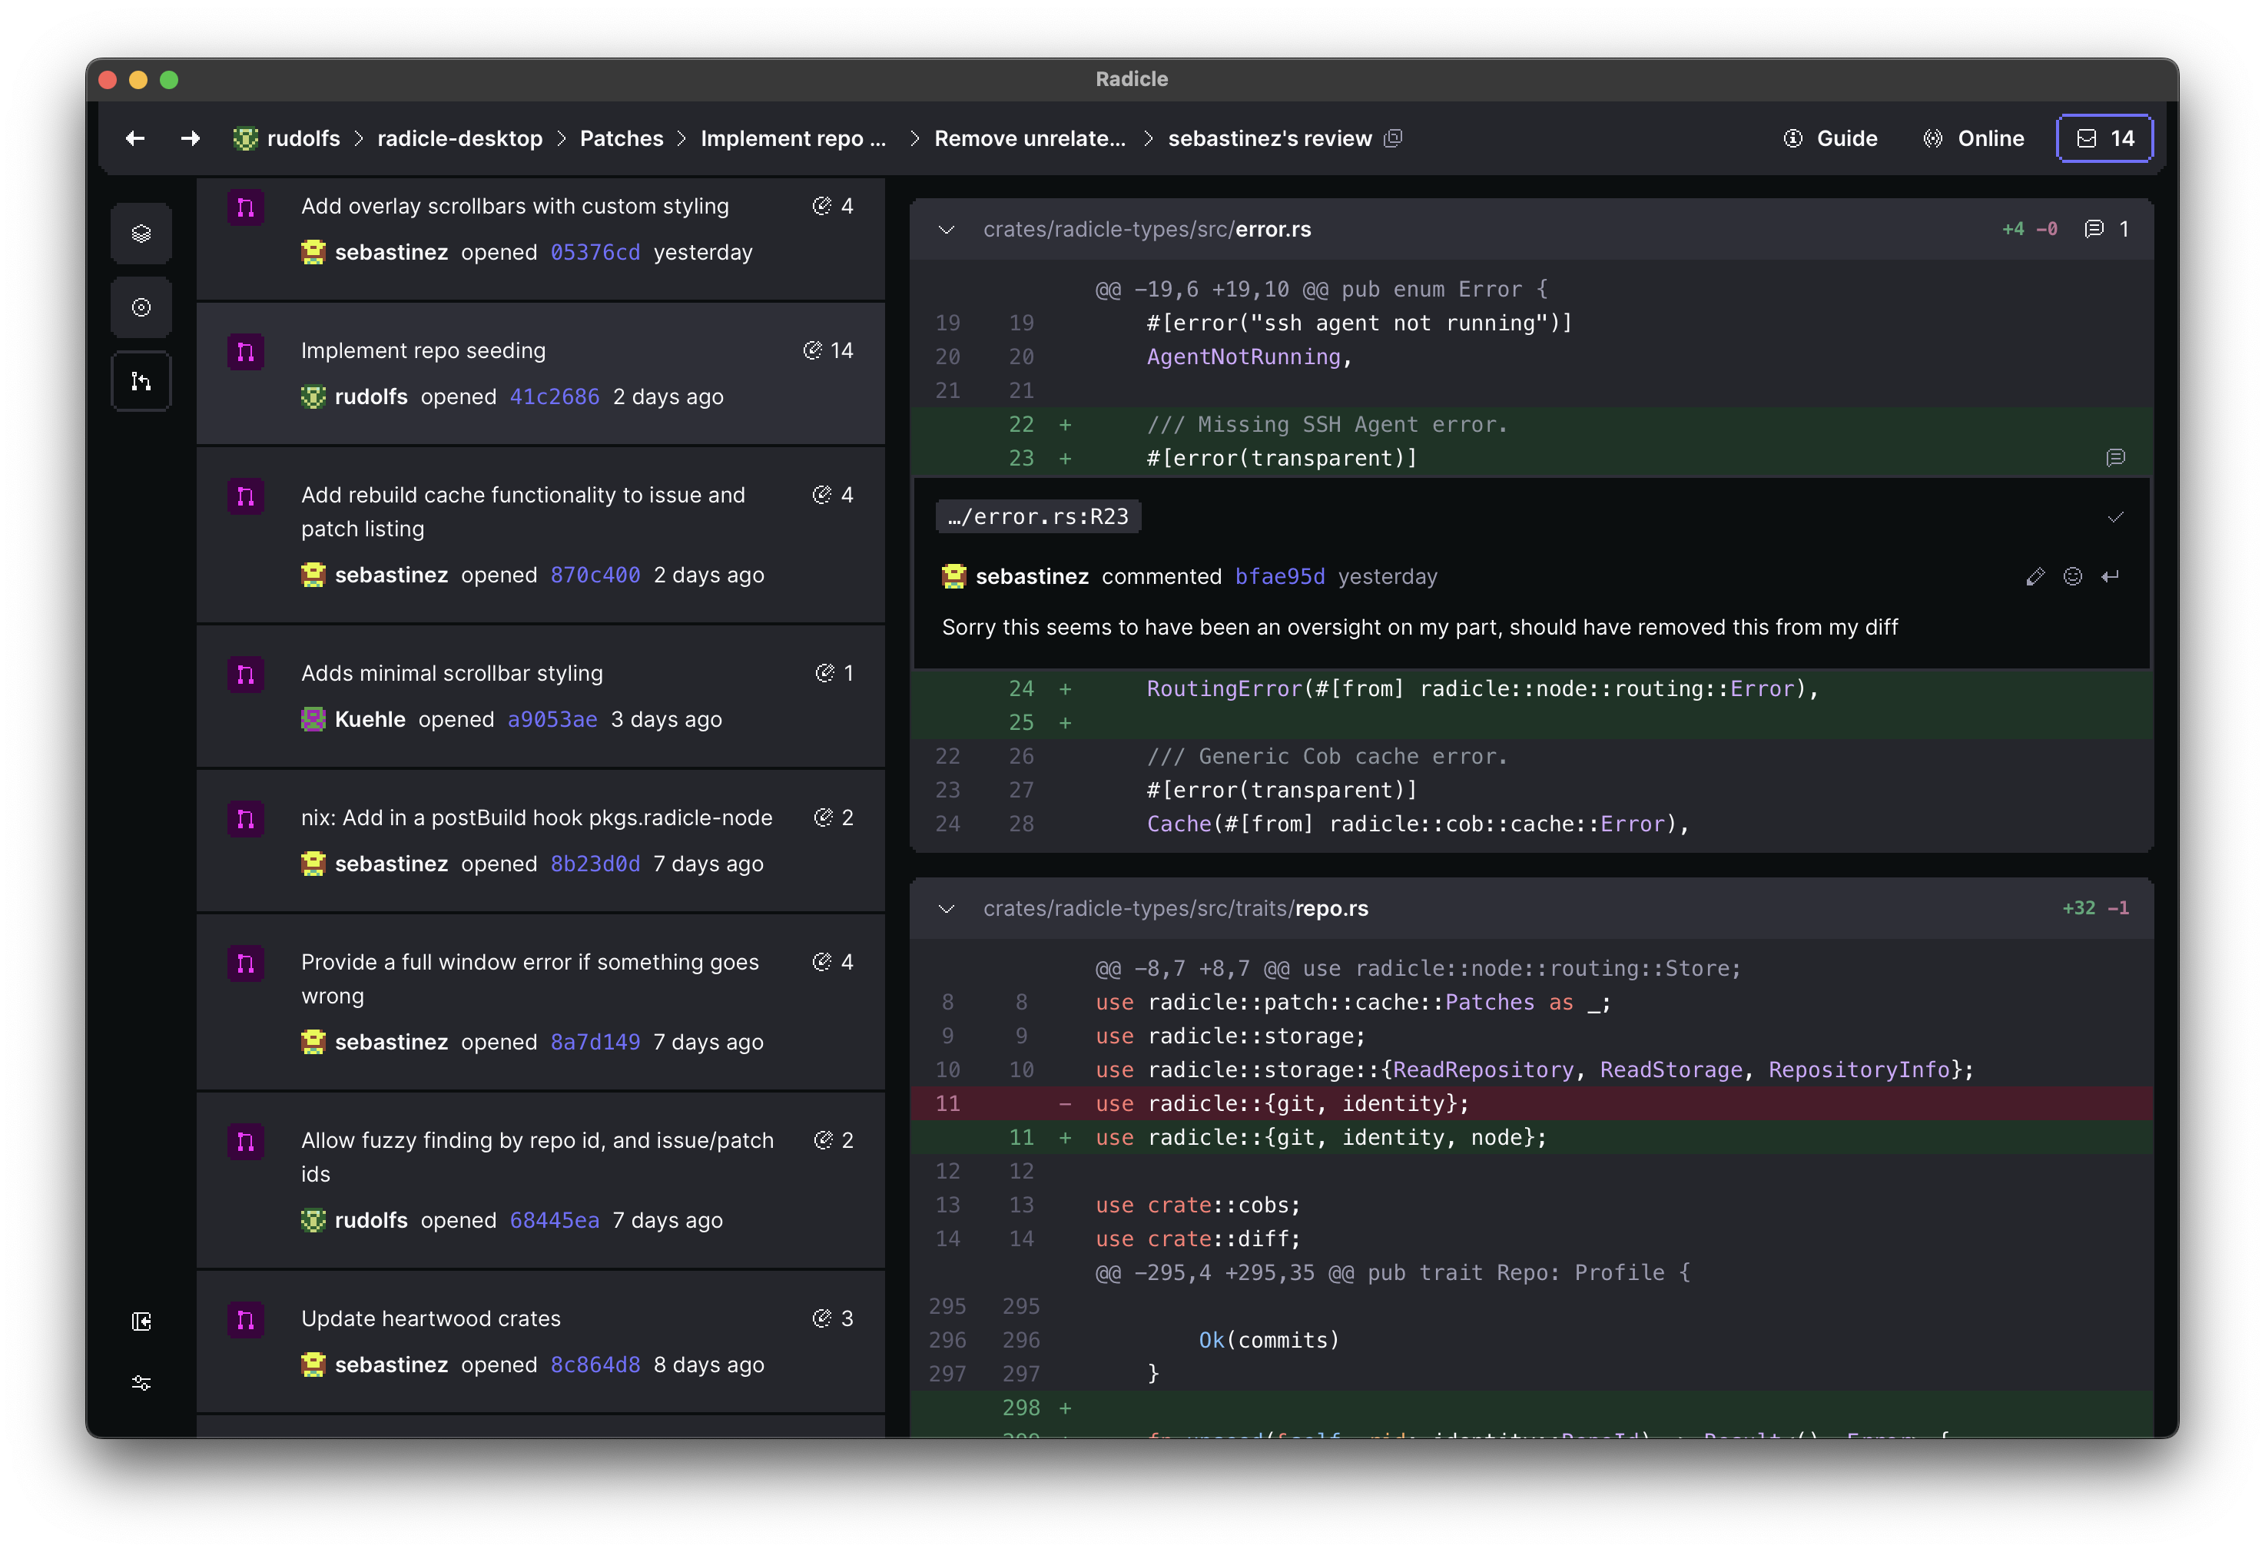Click commit hash 41c2686
Screen dimensions: 2265x1552
click(555, 396)
